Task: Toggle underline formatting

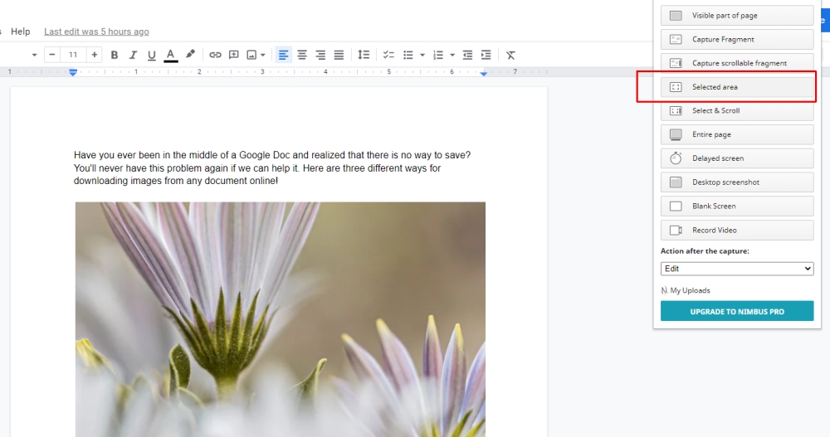Action: click(x=151, y=55)
